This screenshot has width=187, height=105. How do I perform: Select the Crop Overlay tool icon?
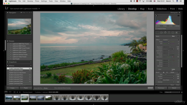point(157,32)
